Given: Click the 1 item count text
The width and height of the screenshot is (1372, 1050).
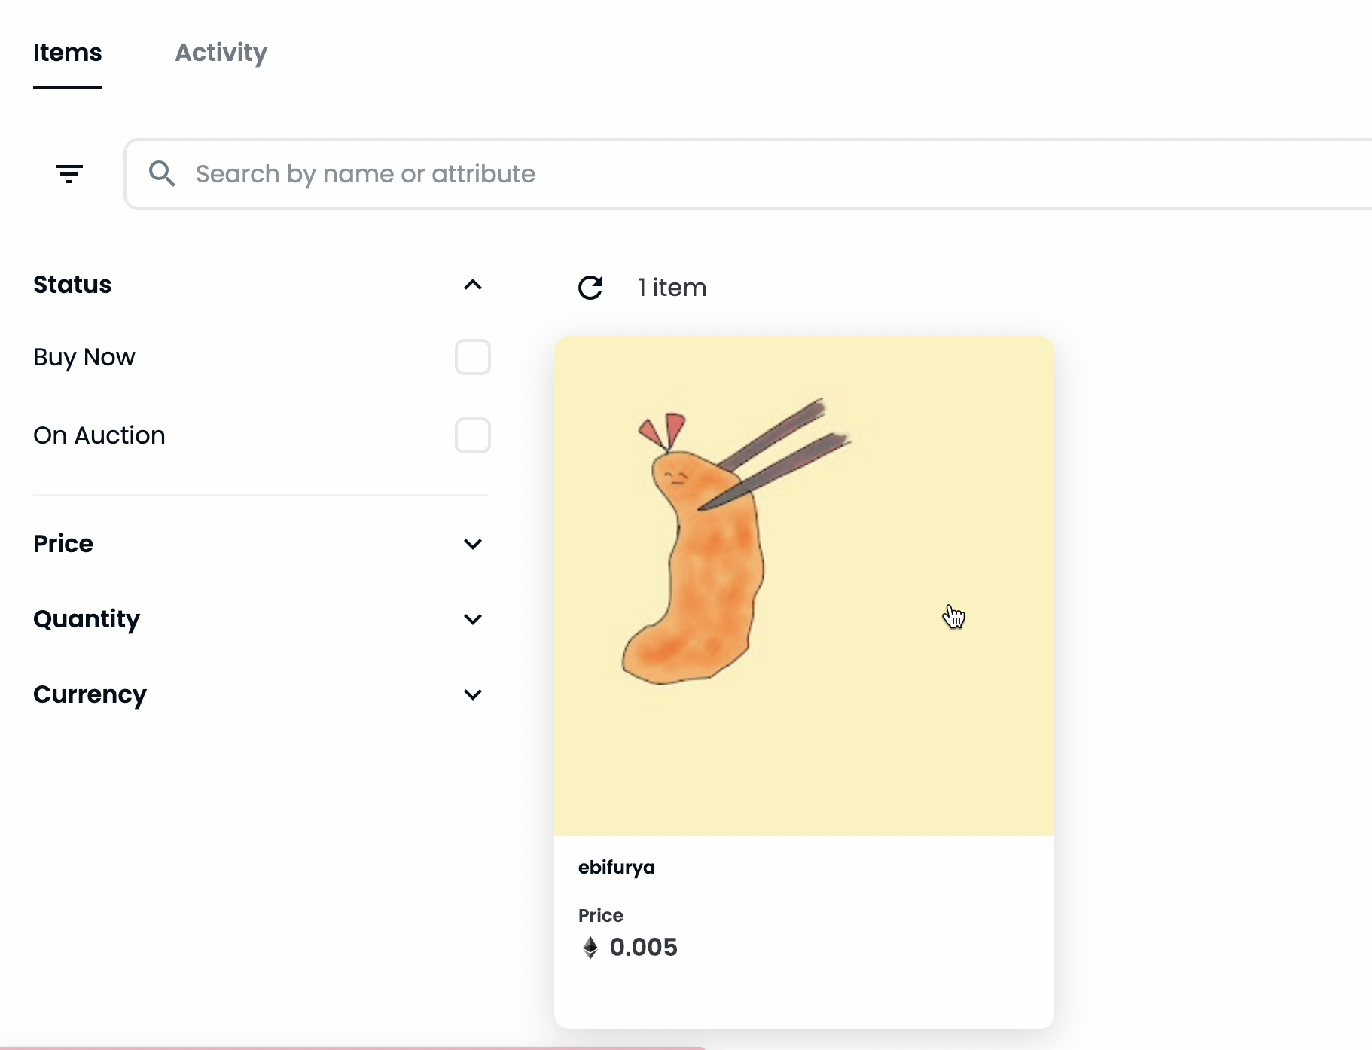Looking at the screenshot, I should coord(672,287).
